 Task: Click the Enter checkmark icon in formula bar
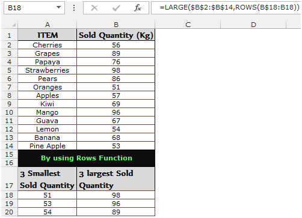[x=116, y=8]
